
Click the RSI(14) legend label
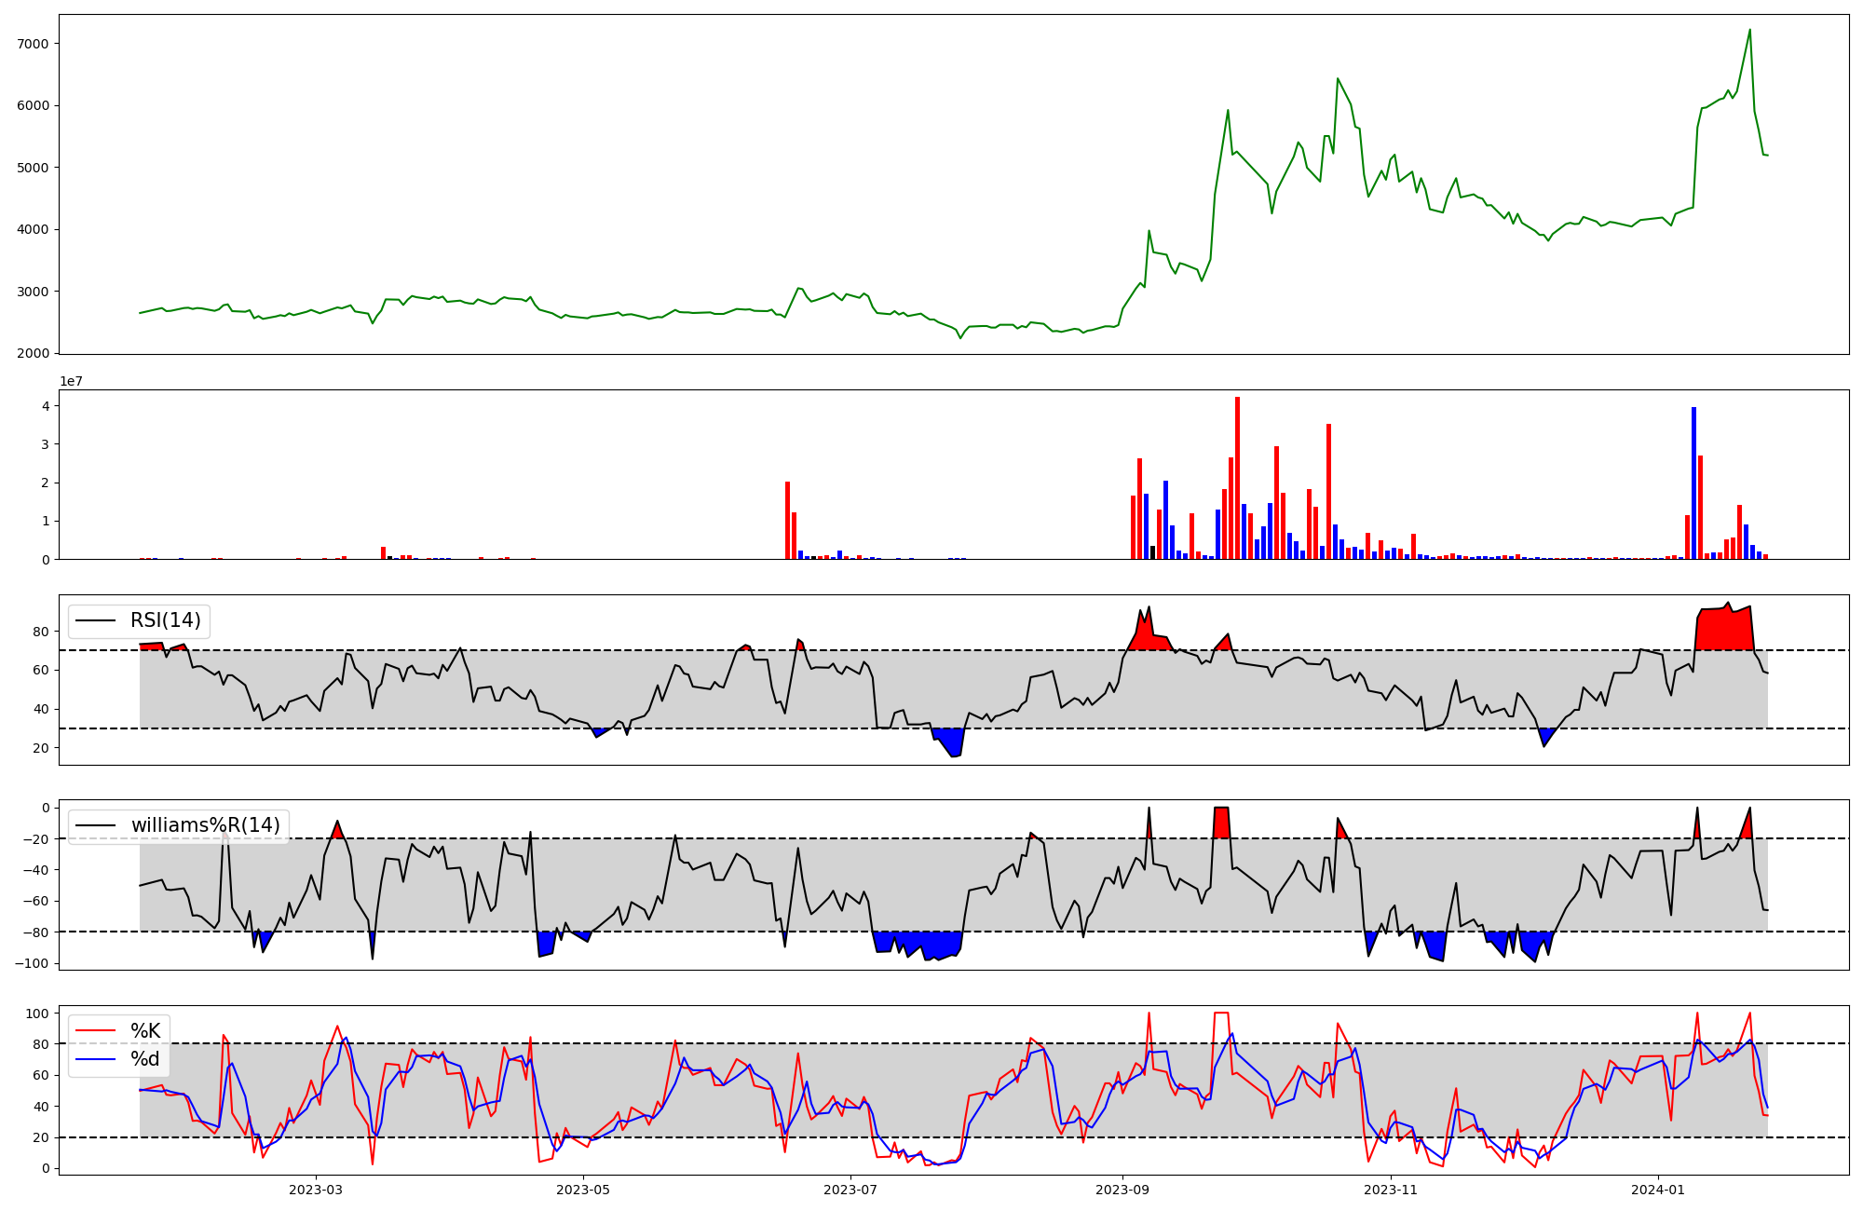click(x=165, y=621)
